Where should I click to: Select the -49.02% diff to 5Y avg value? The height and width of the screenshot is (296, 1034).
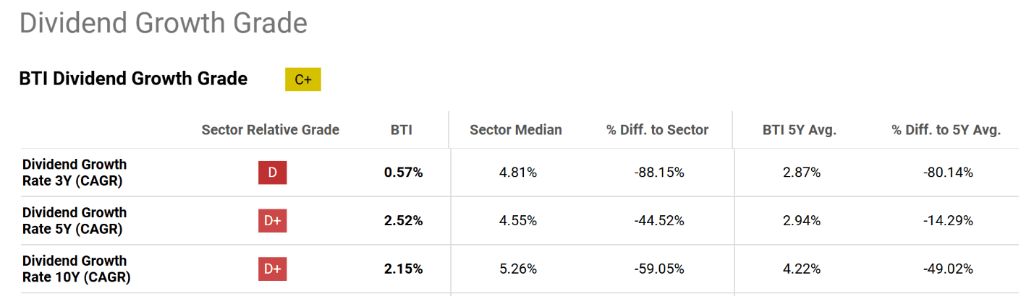point(948,269)
